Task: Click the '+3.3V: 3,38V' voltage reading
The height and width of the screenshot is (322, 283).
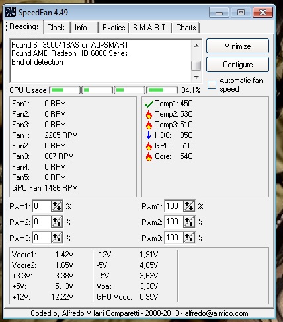Action: click(43, 276)
